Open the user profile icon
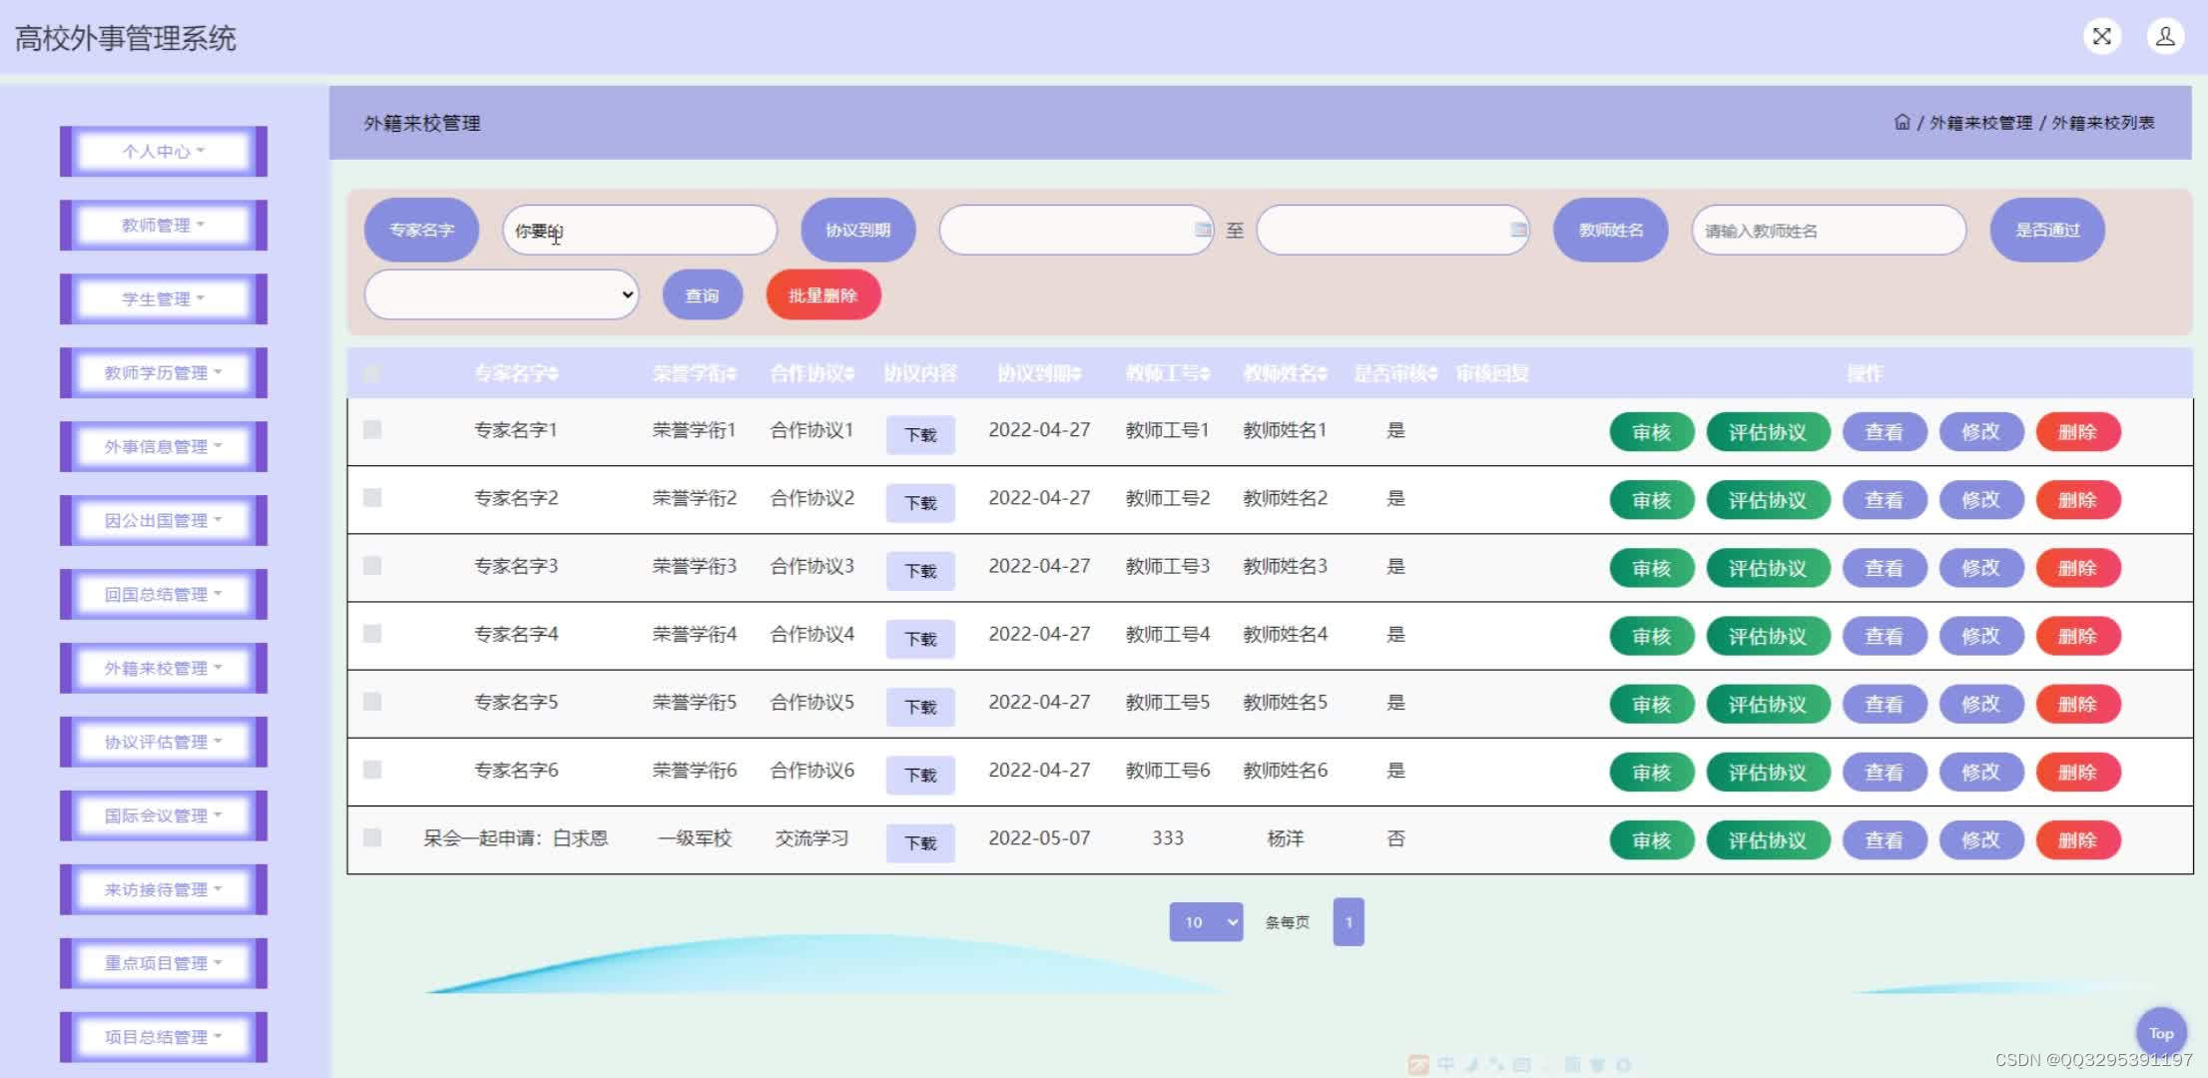Image resolution: width=2208 pixels, height=1078 pixels. [2165, 37]
